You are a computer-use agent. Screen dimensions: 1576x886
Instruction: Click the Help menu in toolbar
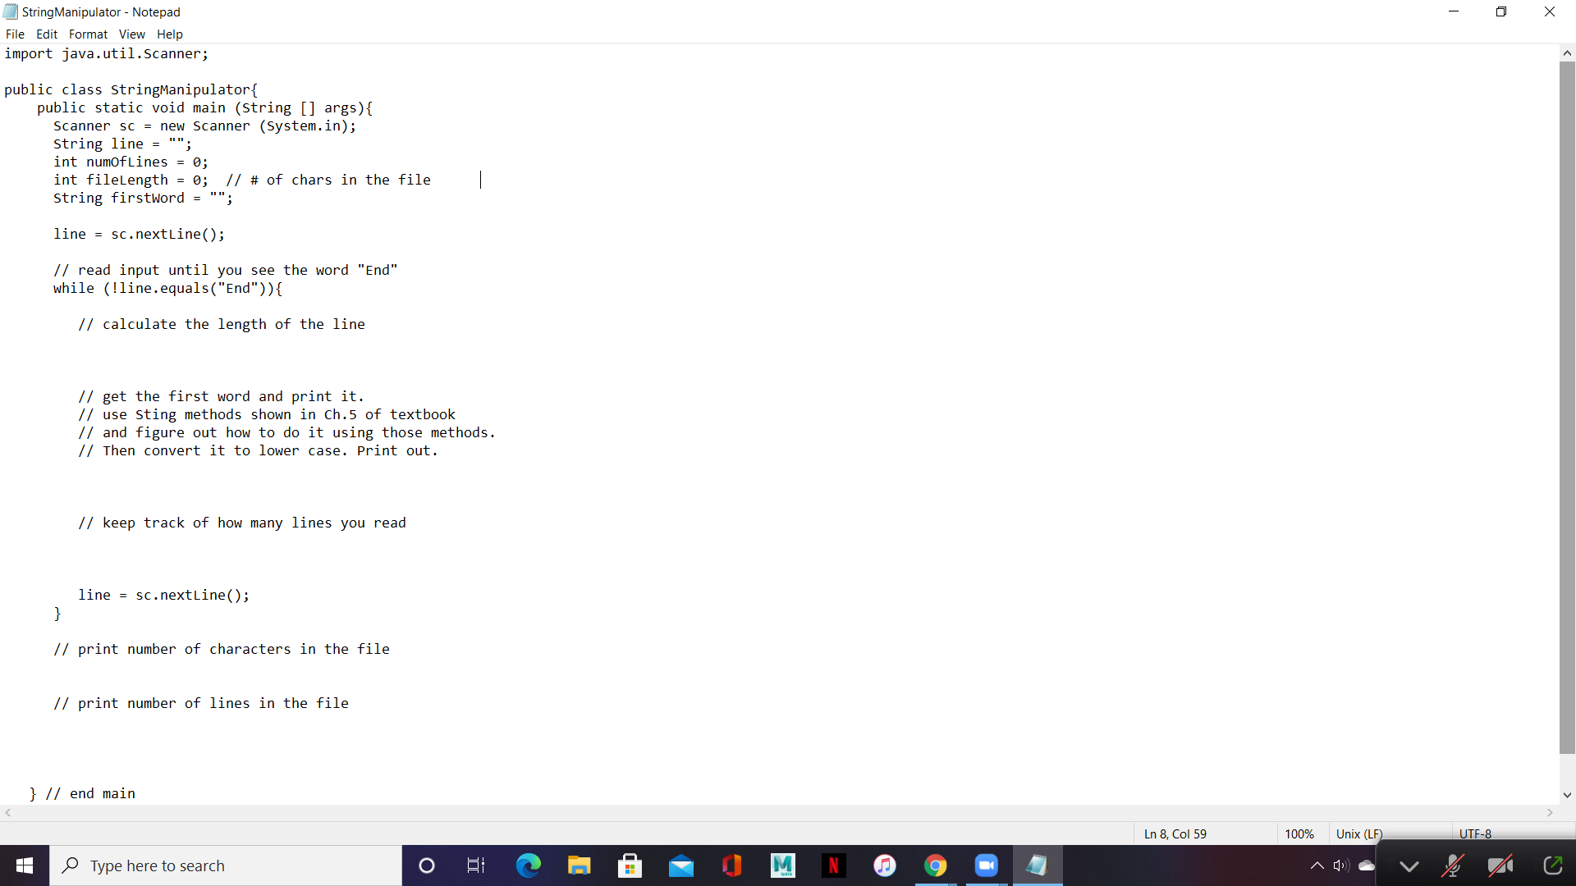(171, 34)
